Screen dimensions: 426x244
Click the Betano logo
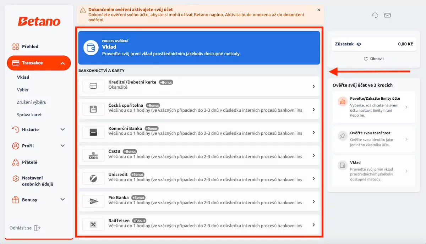coord(39,21)
